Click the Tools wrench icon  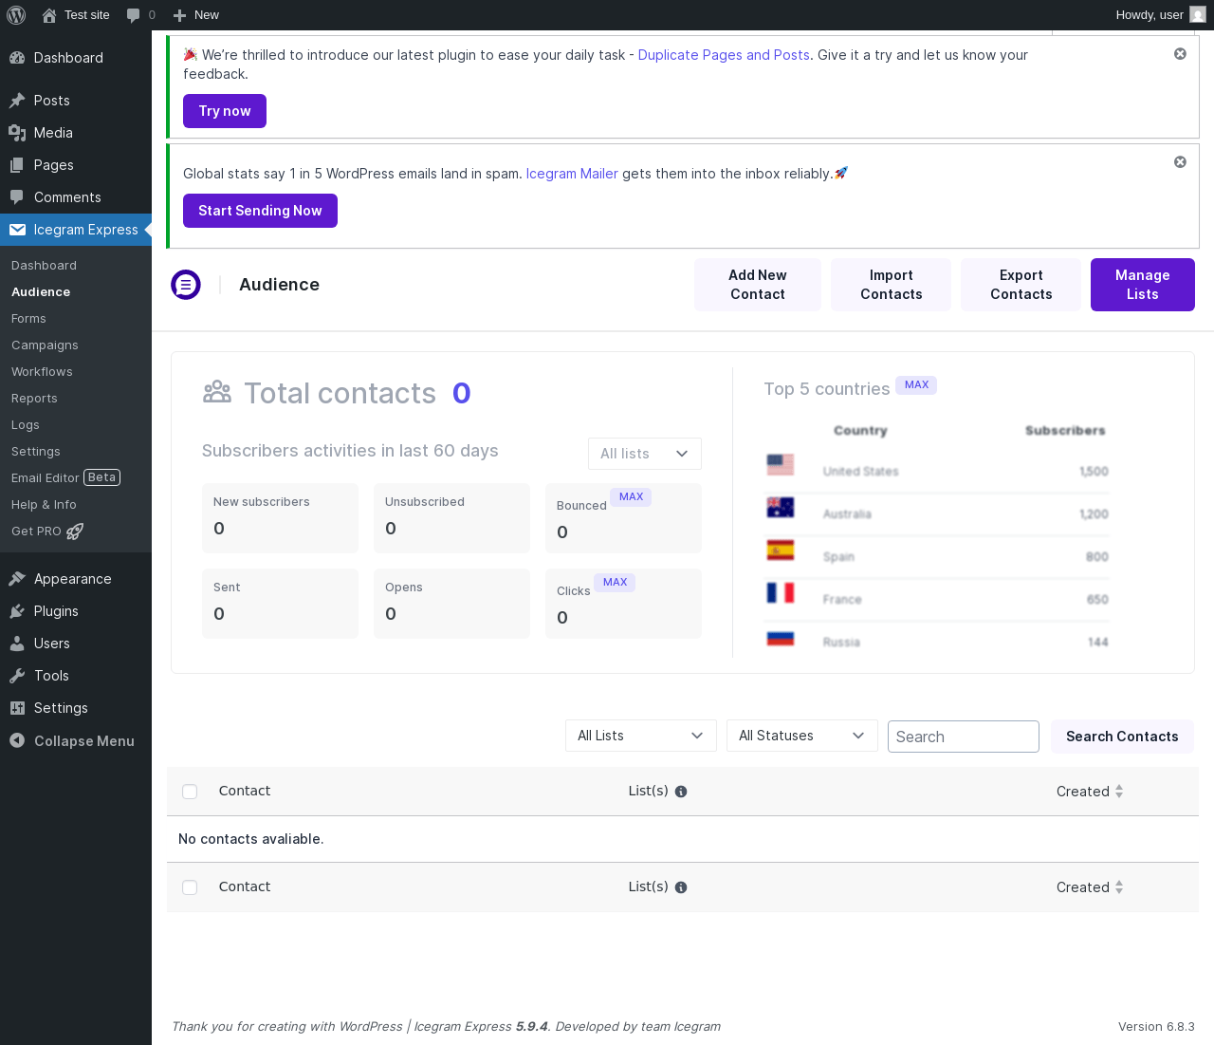click(x=17, y=676)
